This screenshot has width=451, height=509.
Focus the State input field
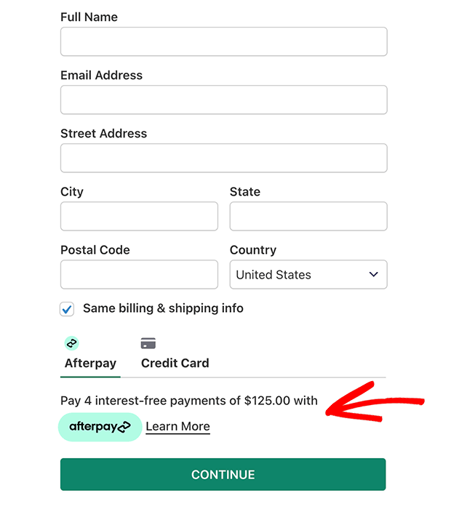[308, 216]
